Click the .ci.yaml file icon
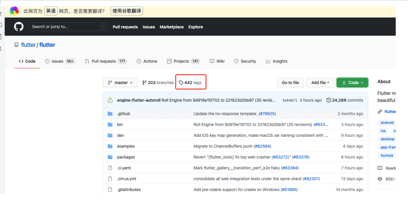408x215 pixels. pyautogui.click(x=110, y=168)
